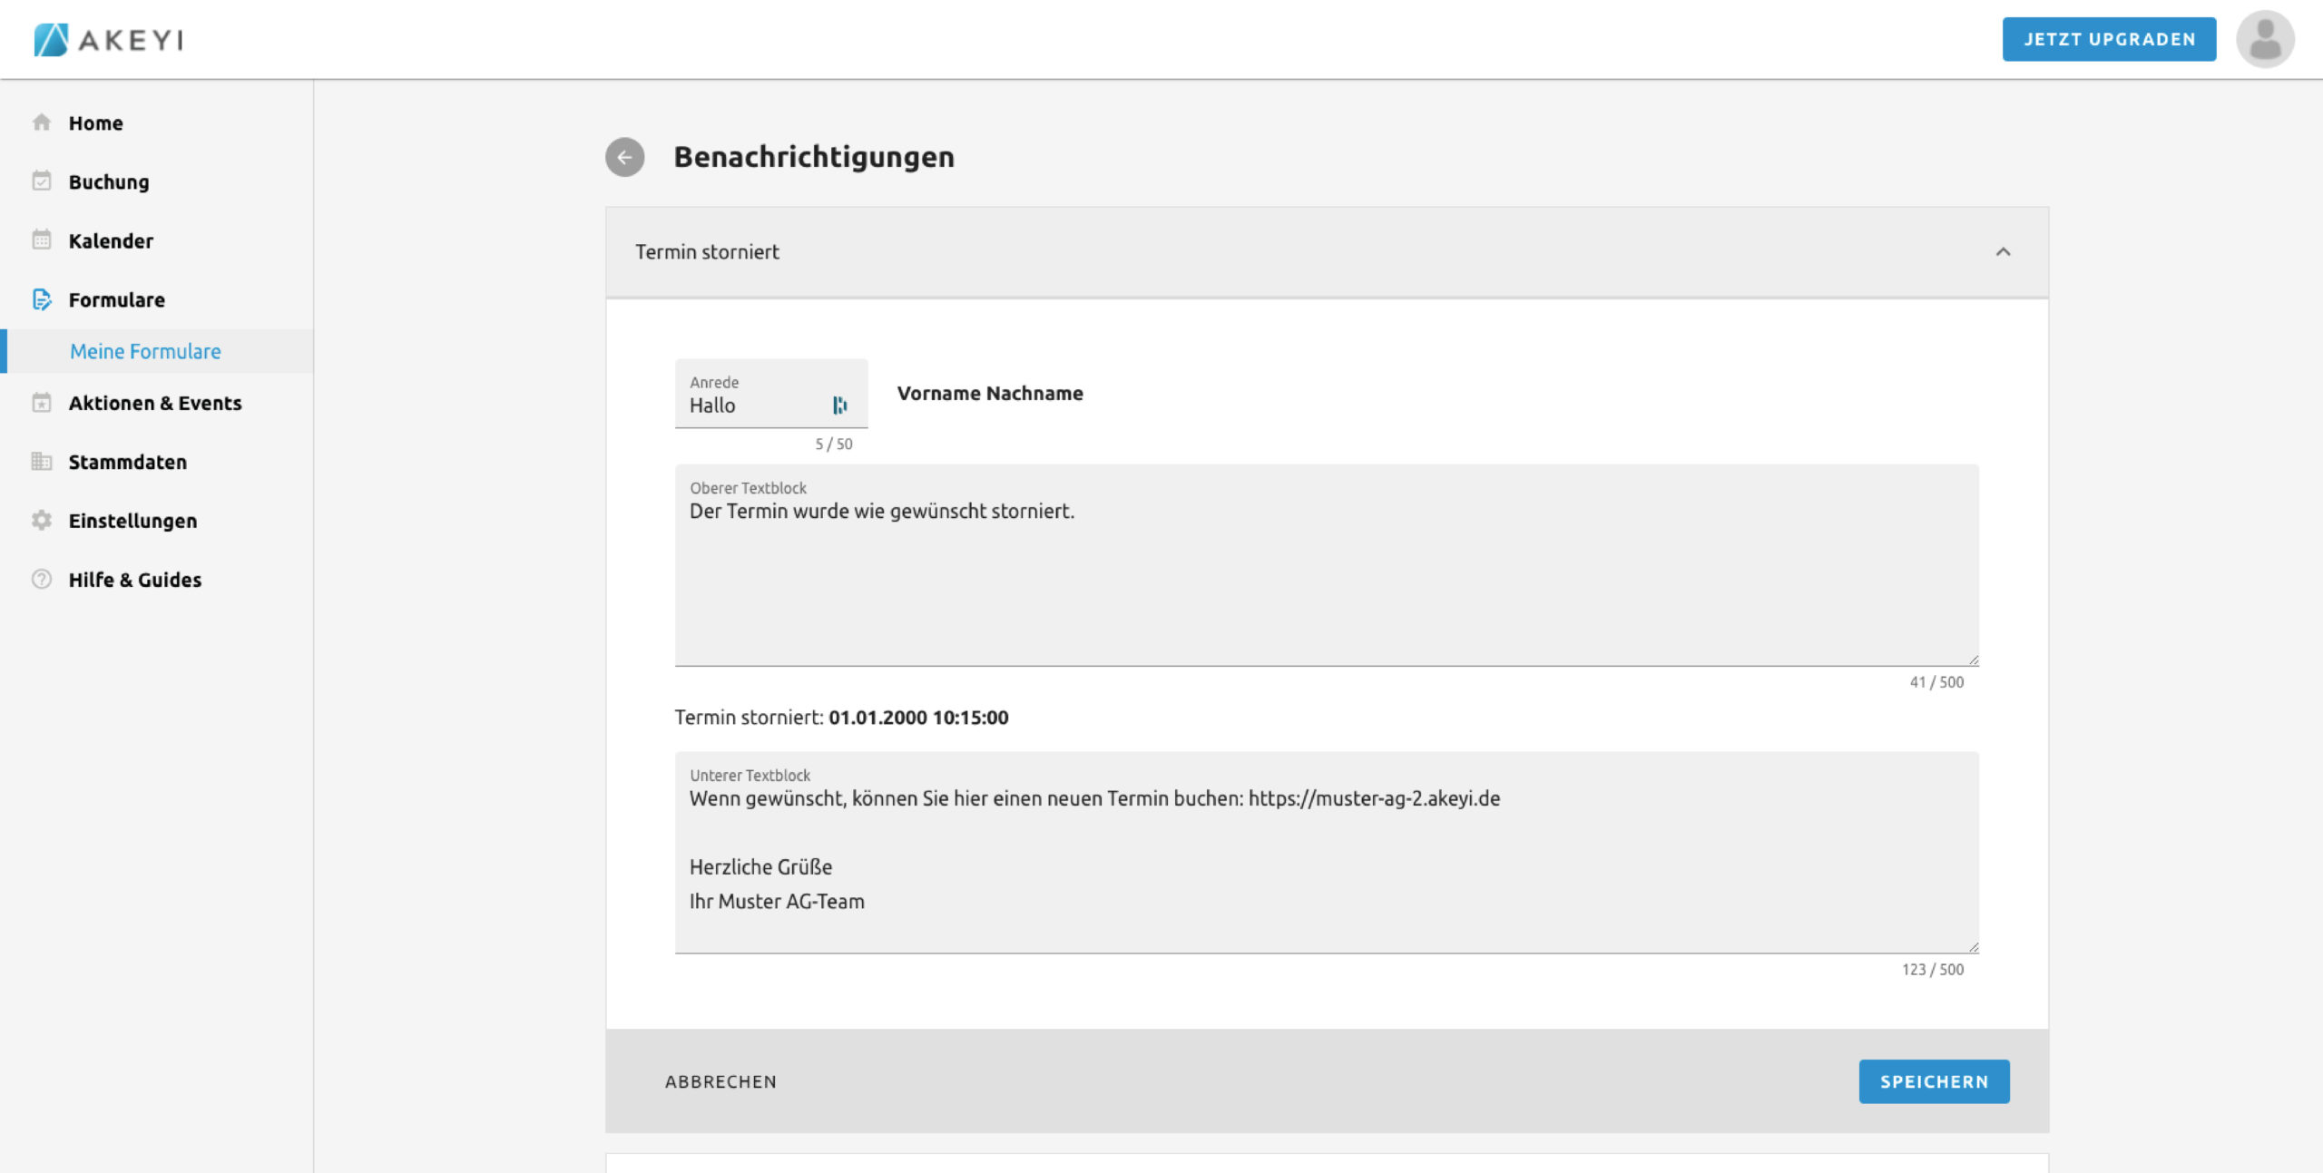Expand the Formulare sidebar menu
The height and width of the screenshot is (1173, 2323).
(116, 300)
